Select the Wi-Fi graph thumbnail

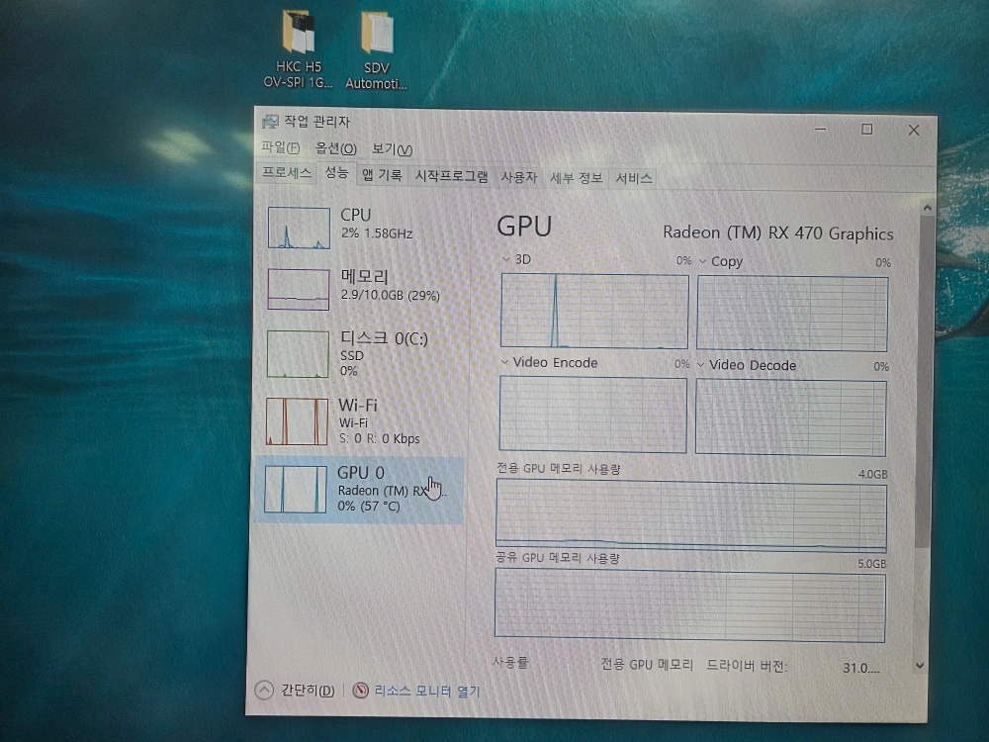coord(297,421)
